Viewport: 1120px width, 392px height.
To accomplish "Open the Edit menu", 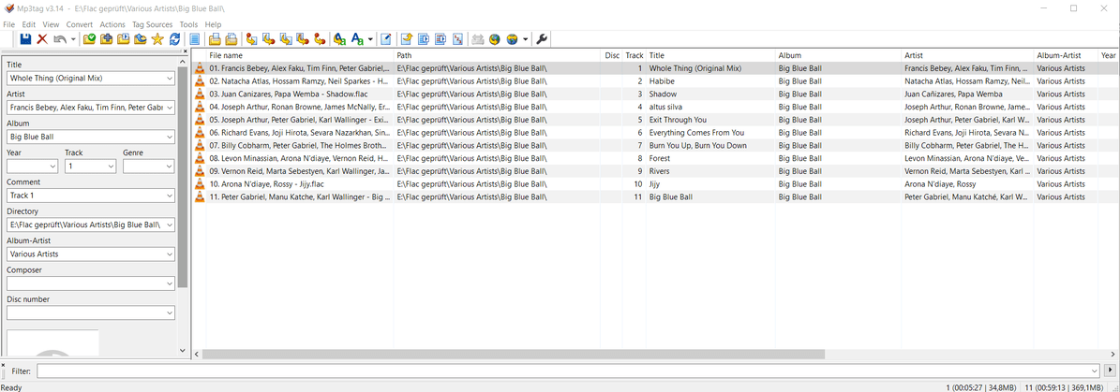I will click(x=28, y=24).
